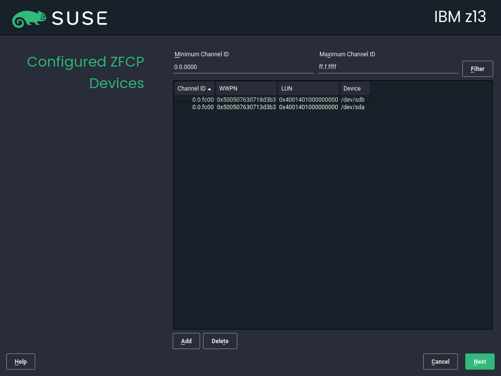The height and width of the screenshot is (376, 501).
Task: Cancel the ZFCP configuration
Action: pyautogui.click(x=440, y=362)
